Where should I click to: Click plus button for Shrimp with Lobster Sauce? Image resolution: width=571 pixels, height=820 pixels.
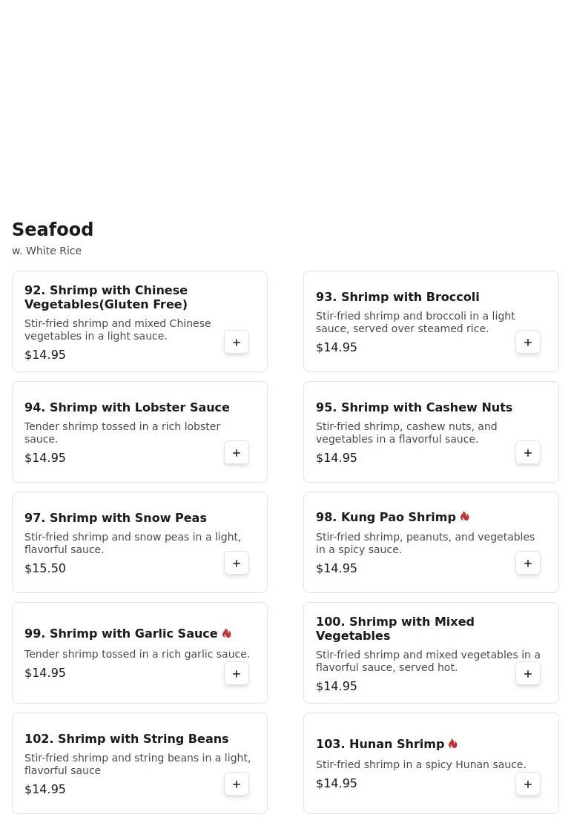point(237,453)
